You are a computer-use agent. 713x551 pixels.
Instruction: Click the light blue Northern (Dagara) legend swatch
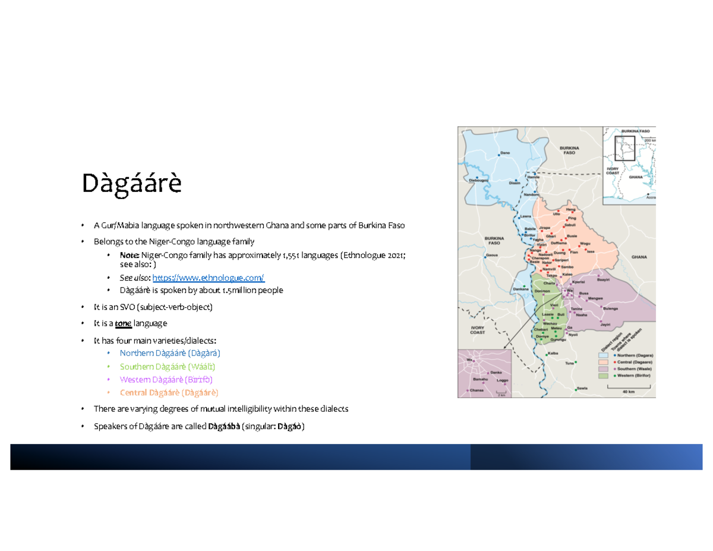coord(602,355)
